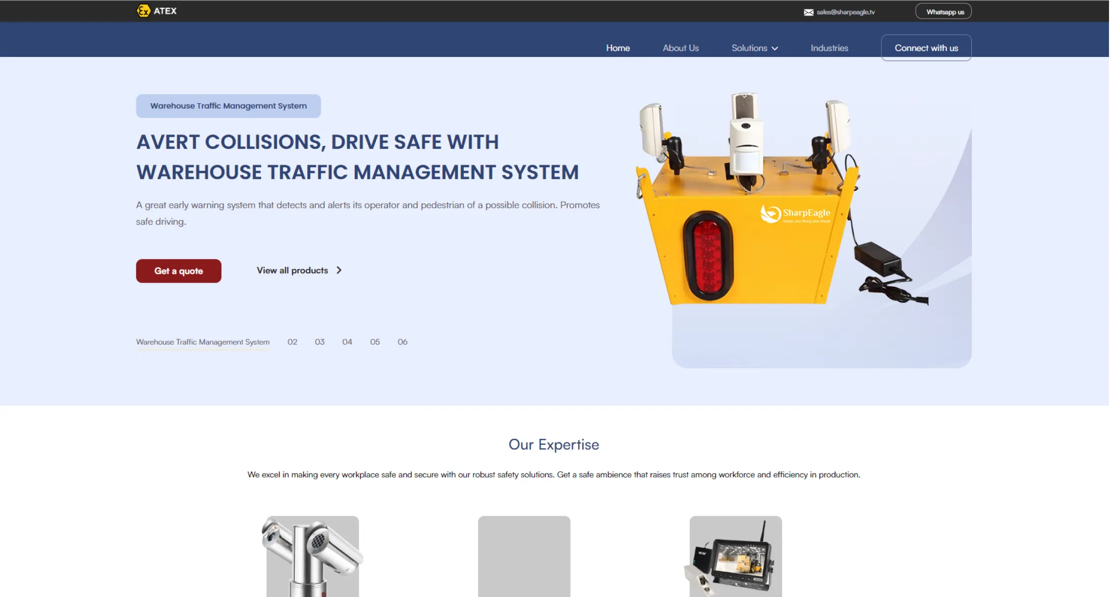
Task: Open the explosion-proof camera thumbnail
Action: 312,556
